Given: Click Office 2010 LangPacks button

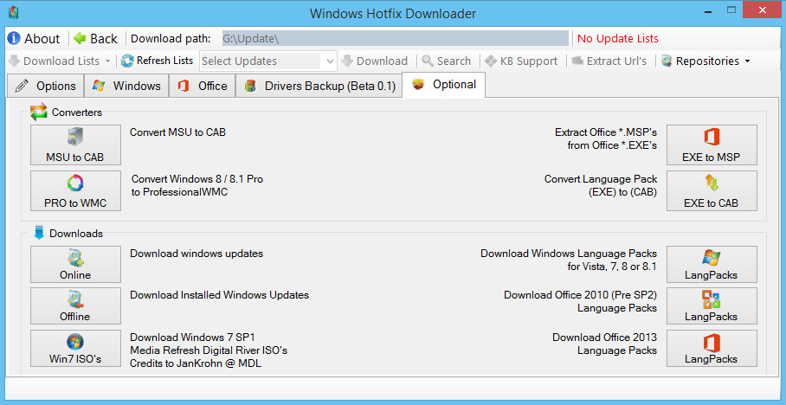Looking at the screenshot, I should pyautogui.click(x=712, y=305).
